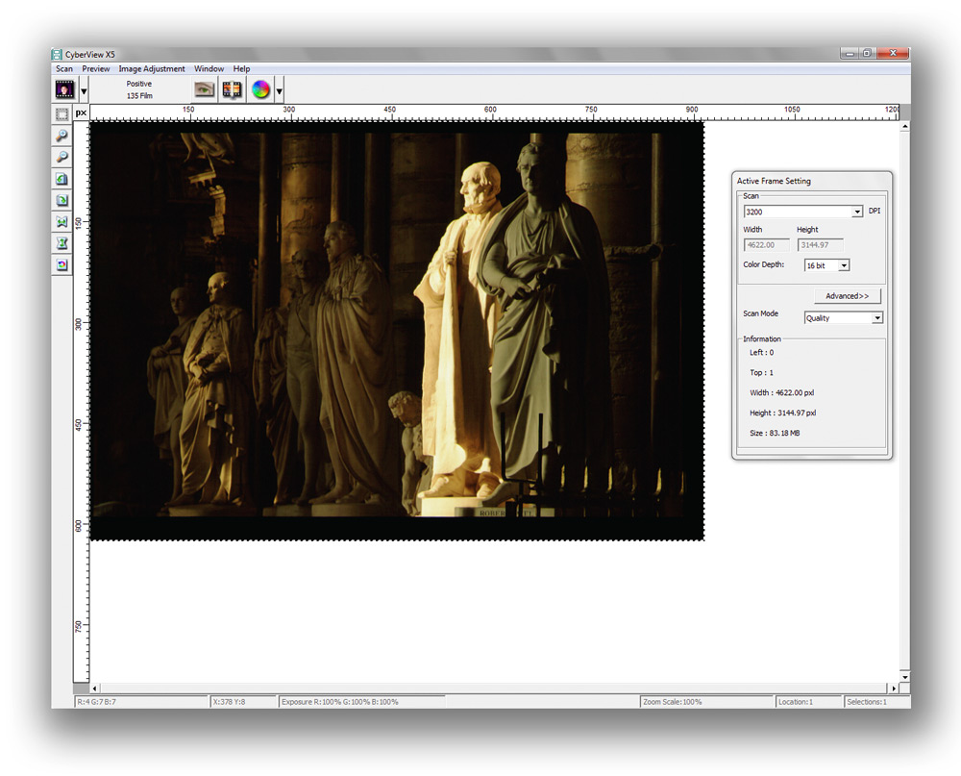Open the Image Adjustment menu
961x776 pixels.
click(x=152, y=68)
